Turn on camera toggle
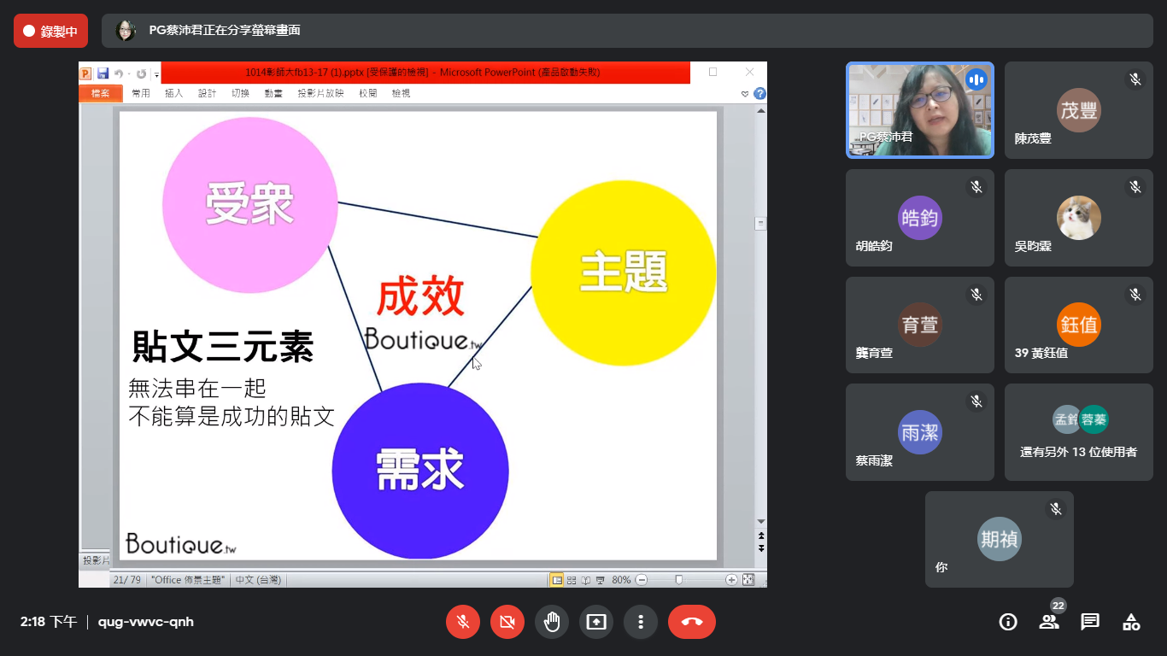Image resolution: width=1167 pixels, height=656 pixels. [507, 622]
